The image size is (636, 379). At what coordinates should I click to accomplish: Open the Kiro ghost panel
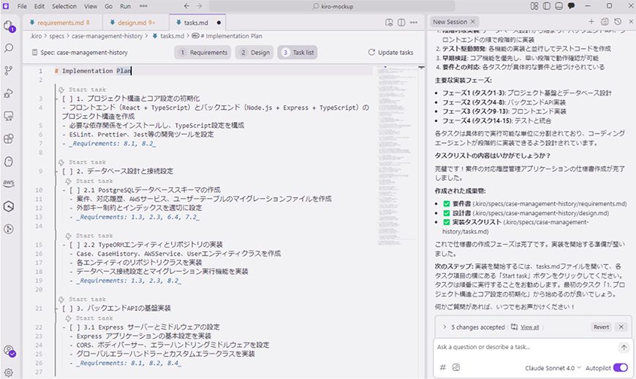[9, 161]
